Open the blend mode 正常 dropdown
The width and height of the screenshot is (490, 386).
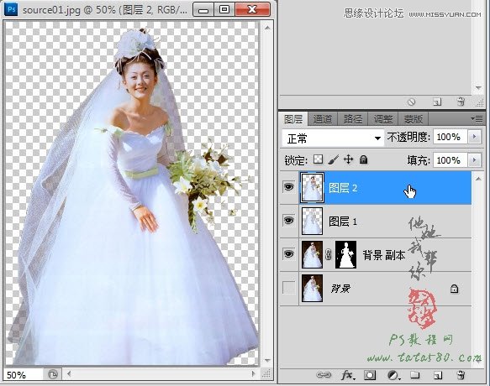tap(333, 138)
